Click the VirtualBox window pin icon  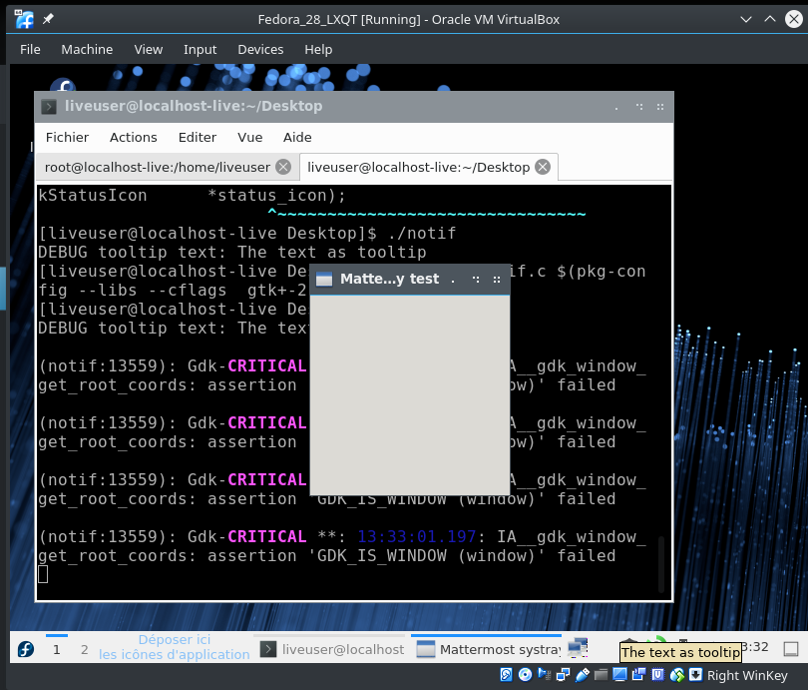(48, 19)
